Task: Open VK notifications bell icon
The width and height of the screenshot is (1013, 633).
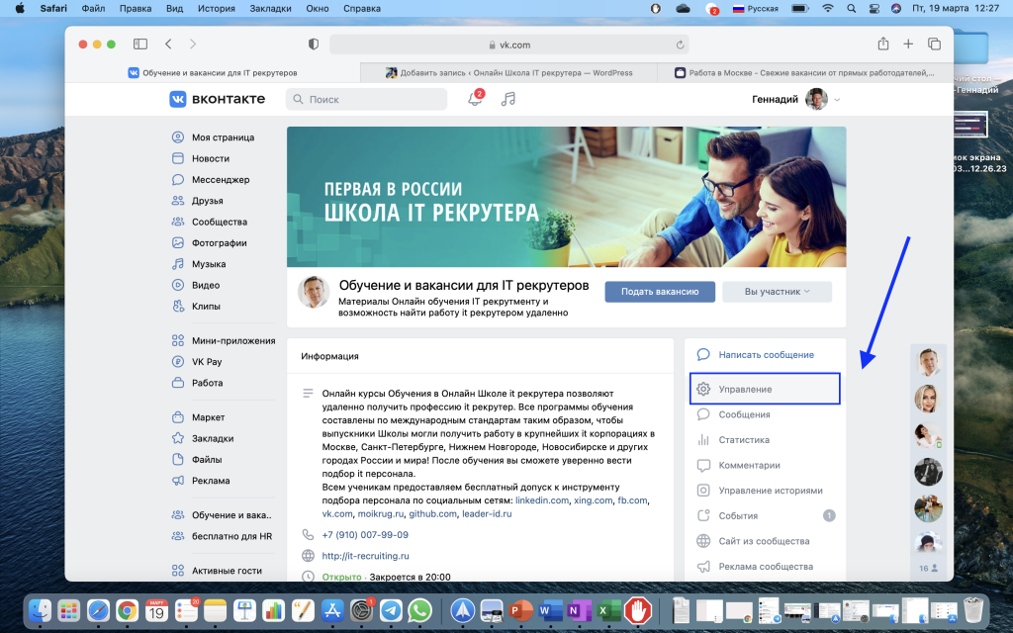Action: point(475,99)
